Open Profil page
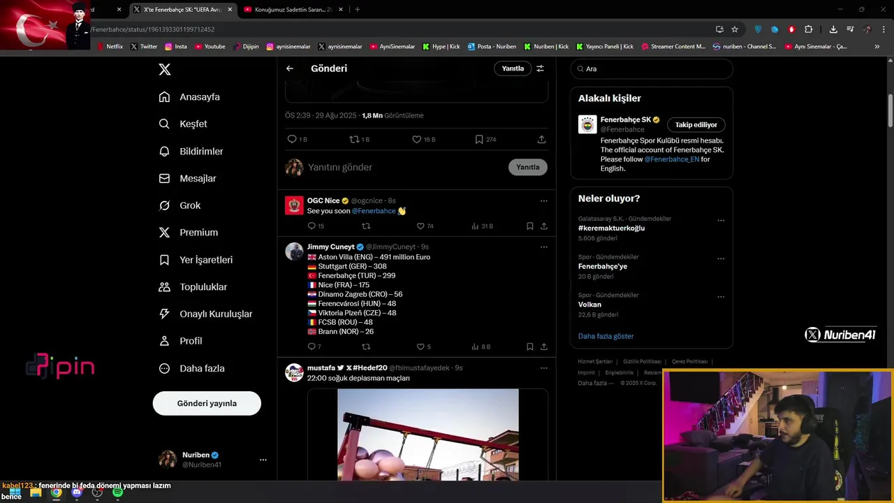 [x=180, y=341]
